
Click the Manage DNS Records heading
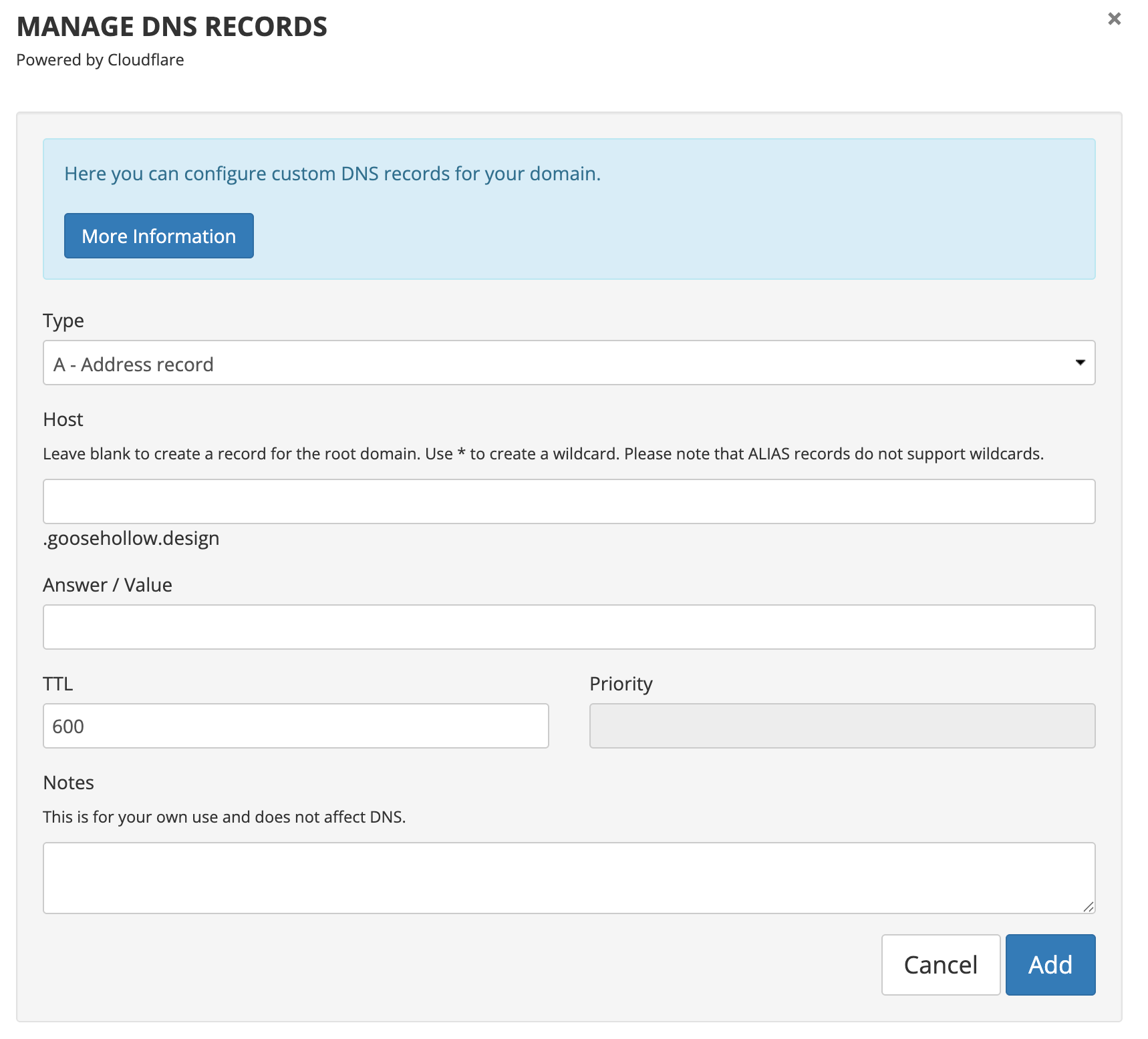tap(172, 27)
